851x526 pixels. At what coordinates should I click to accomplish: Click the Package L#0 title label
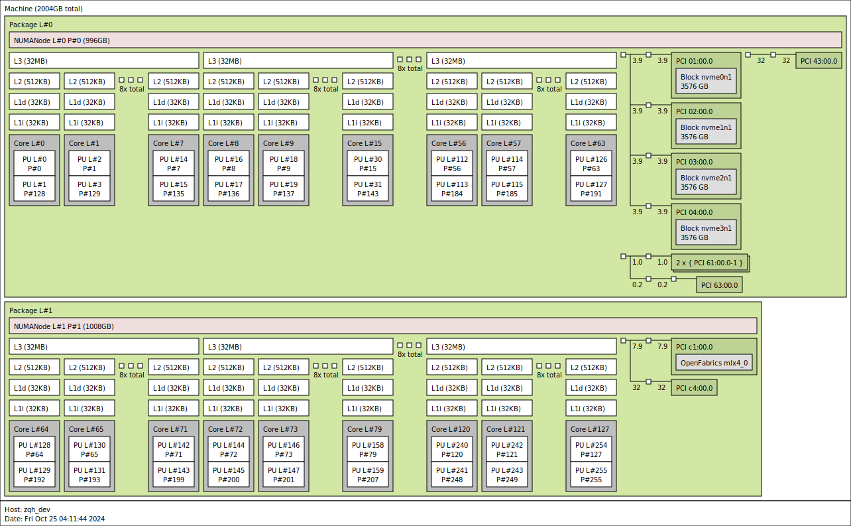click(30, 25)
